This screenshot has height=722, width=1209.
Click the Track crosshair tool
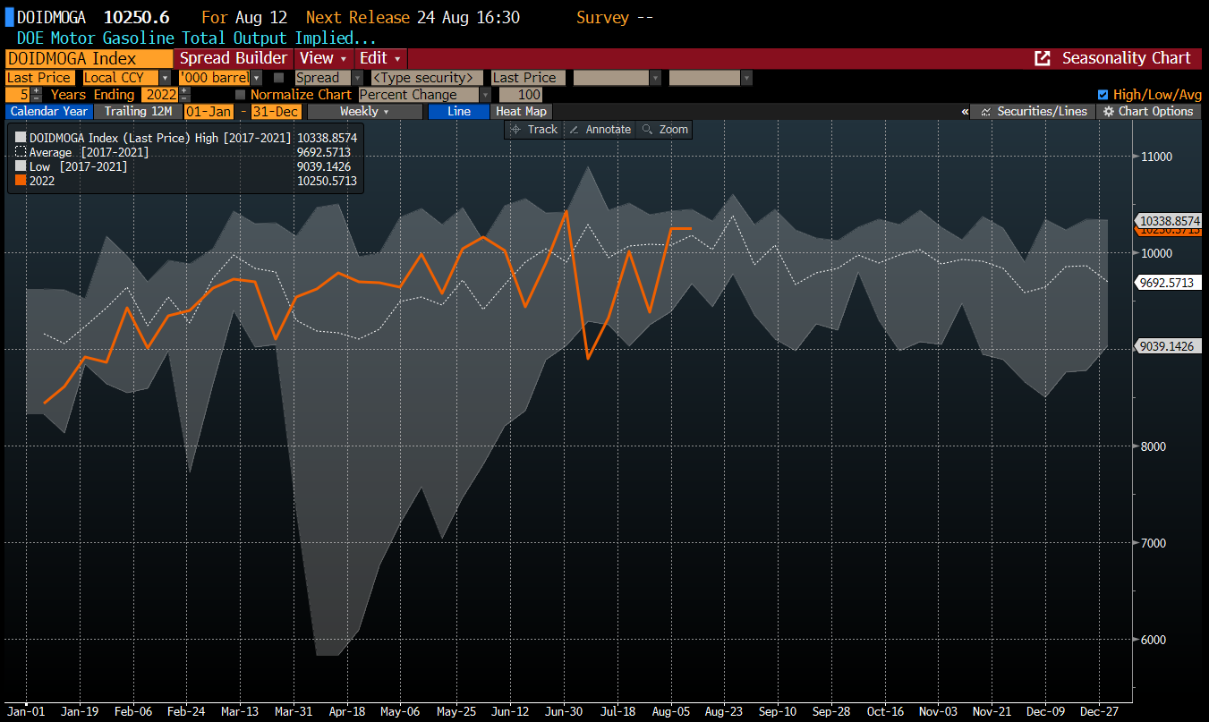pyautogui.click(x=534, y=130)
